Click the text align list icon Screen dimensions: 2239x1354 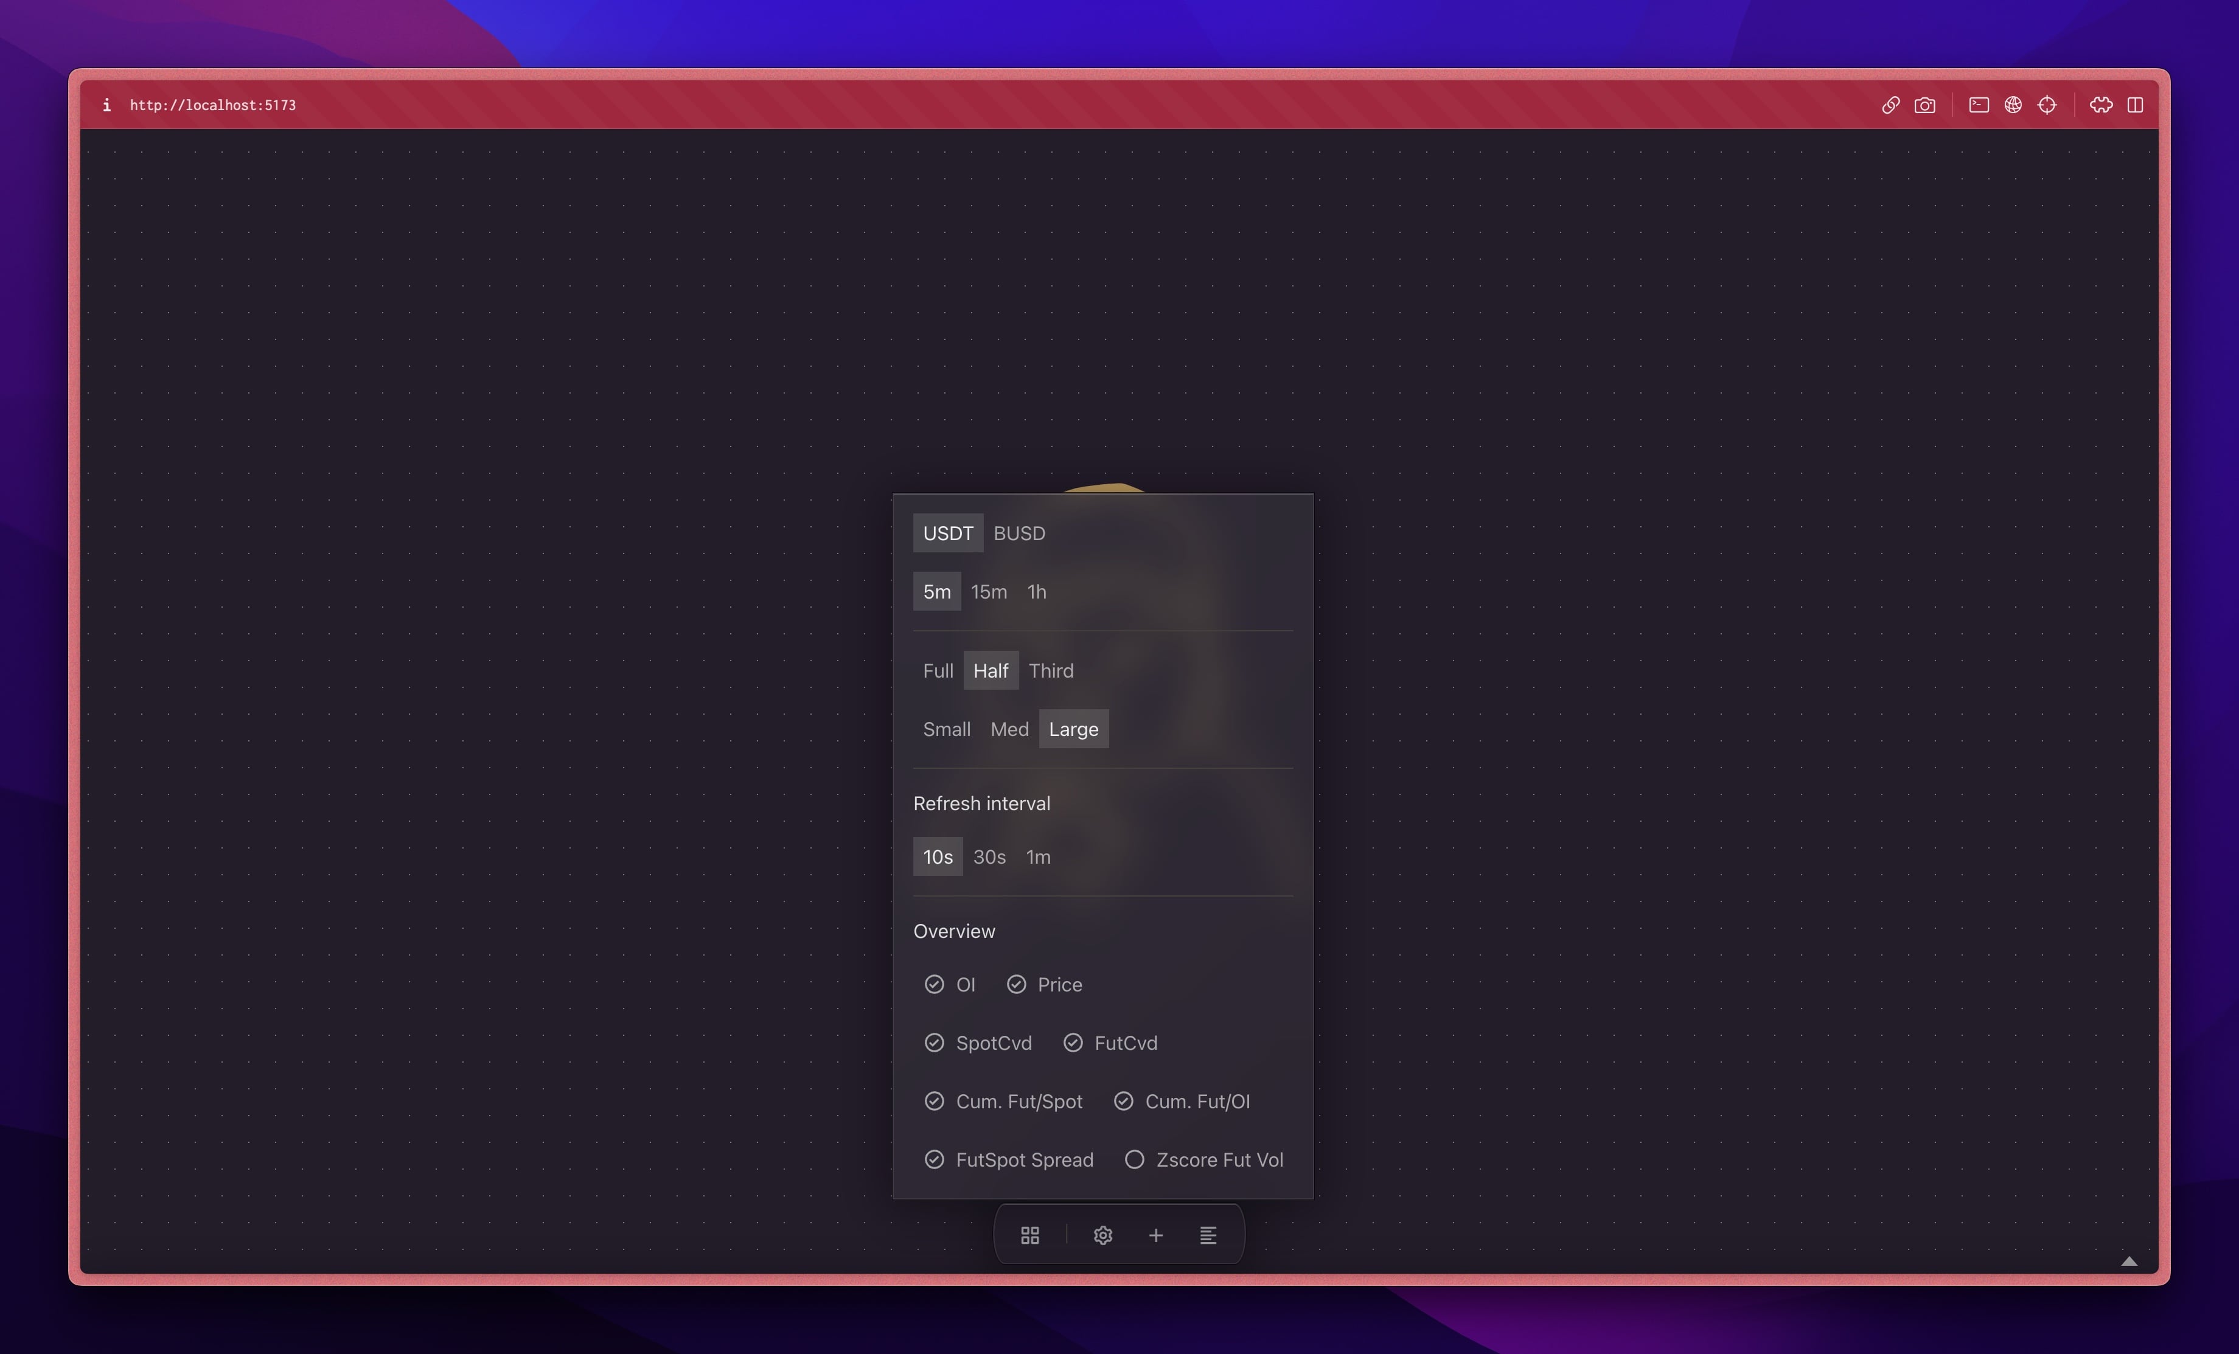[1208, 1235]
